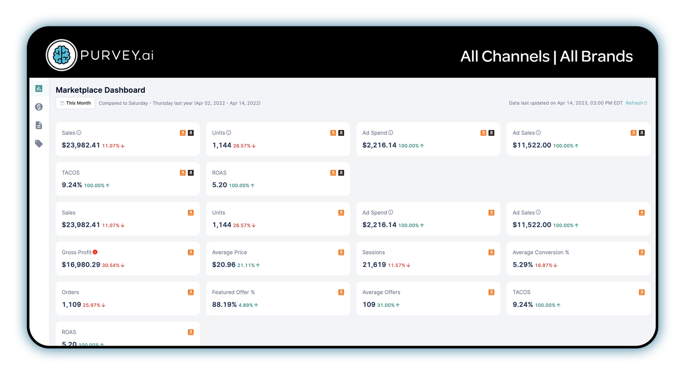This screenshot has width=685, height=375.
Task: Select the $16,980.29 gross profit value
Action: (81, 264)
